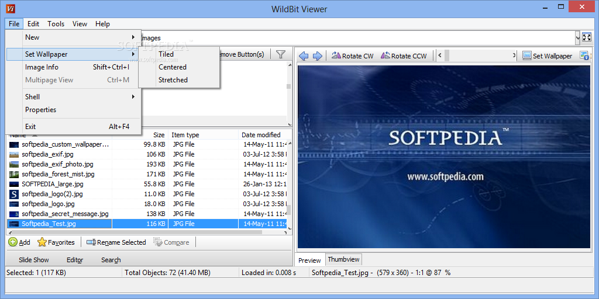Click the Softpedia preview image
Viewport: 599px width, 299px height.
[x=444, y=157]
